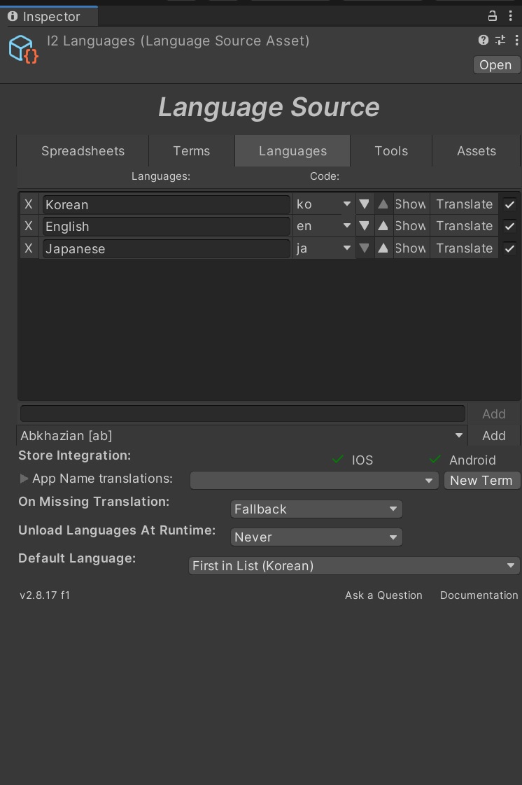
Task: Toggle the English language enabled checkbox
Action: [509, 226]
